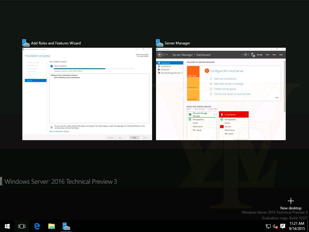Open the network status tray icon
Screen dimensions: 309x232
(x=268, y=226)
